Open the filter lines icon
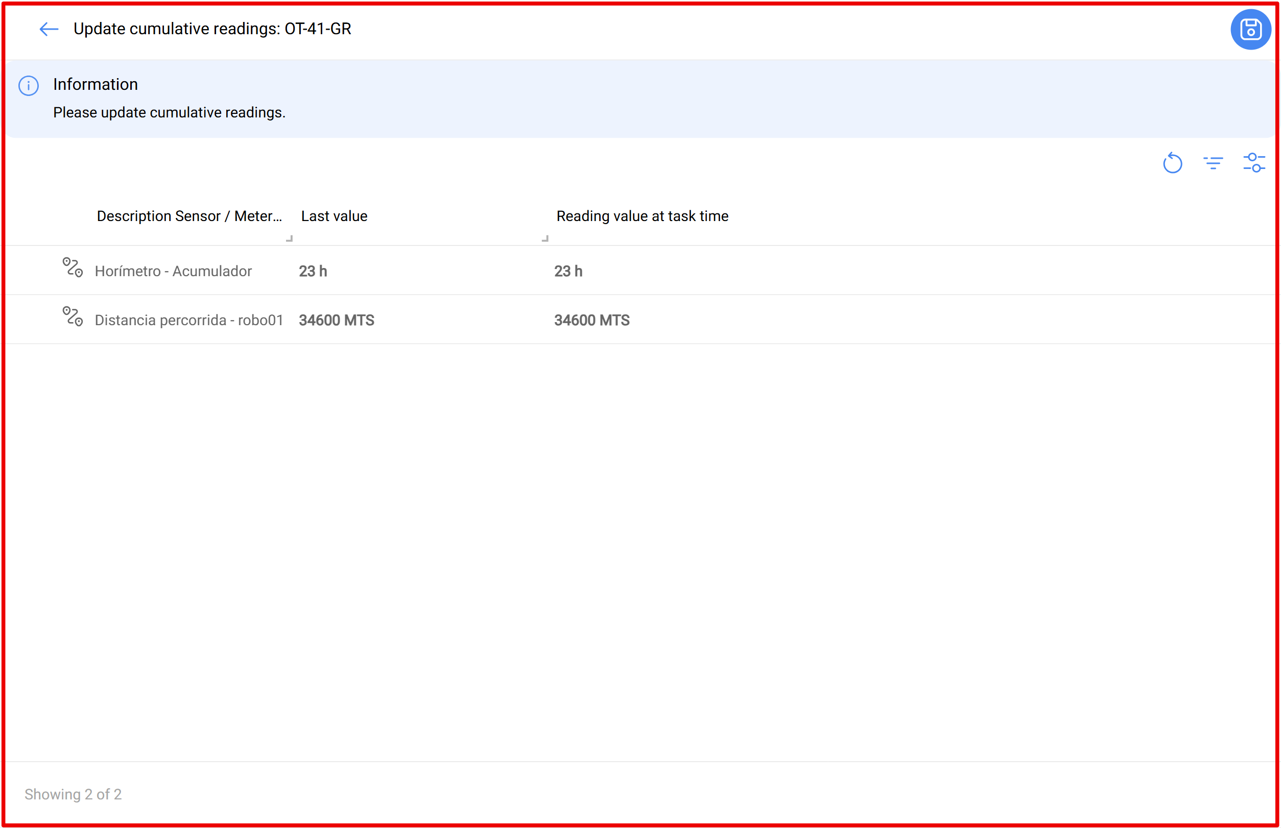 [x=1213, y=163]
